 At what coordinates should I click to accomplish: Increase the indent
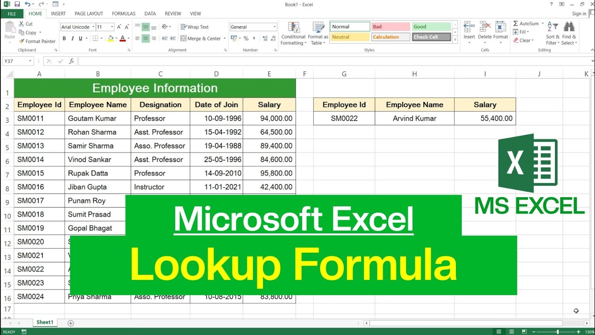click(173, 39)
